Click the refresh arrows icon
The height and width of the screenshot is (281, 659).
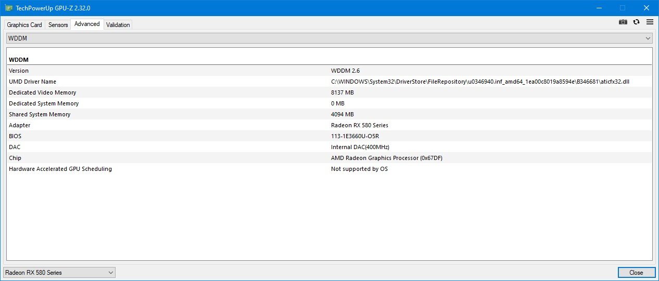636,22
